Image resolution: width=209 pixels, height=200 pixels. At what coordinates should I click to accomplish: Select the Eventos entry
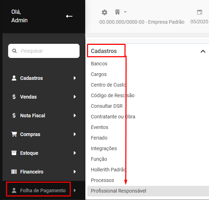click(99, 127)
